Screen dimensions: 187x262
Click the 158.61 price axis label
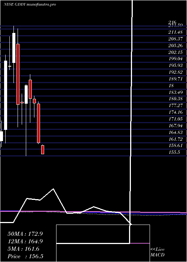pyautogui.click(x=175, y=146)
